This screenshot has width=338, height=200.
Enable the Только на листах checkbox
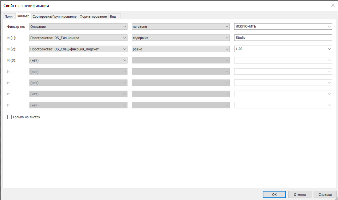point(9,117)
